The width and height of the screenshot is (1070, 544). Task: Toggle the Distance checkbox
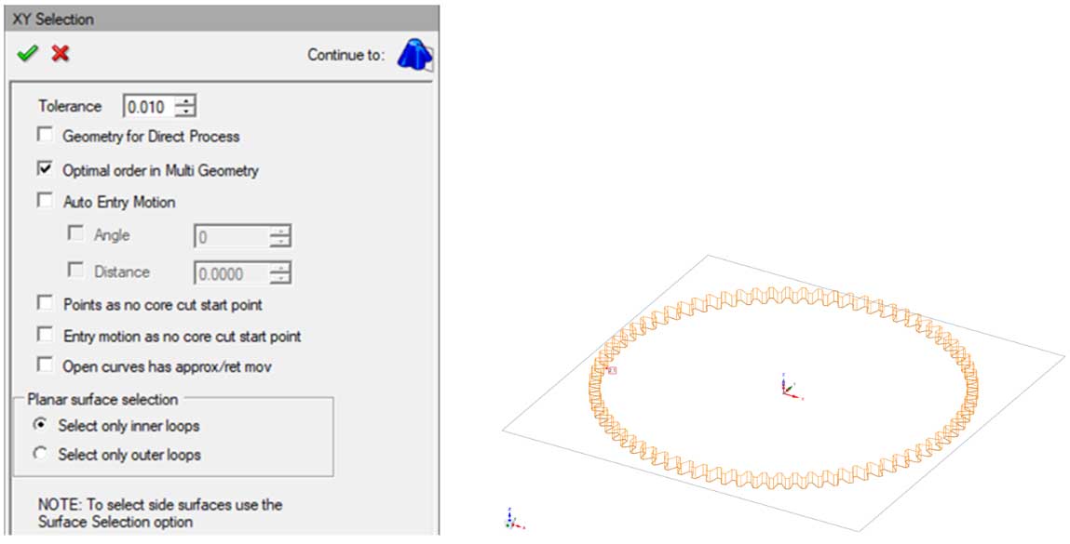pyautogui.click(x=76, y=272)
